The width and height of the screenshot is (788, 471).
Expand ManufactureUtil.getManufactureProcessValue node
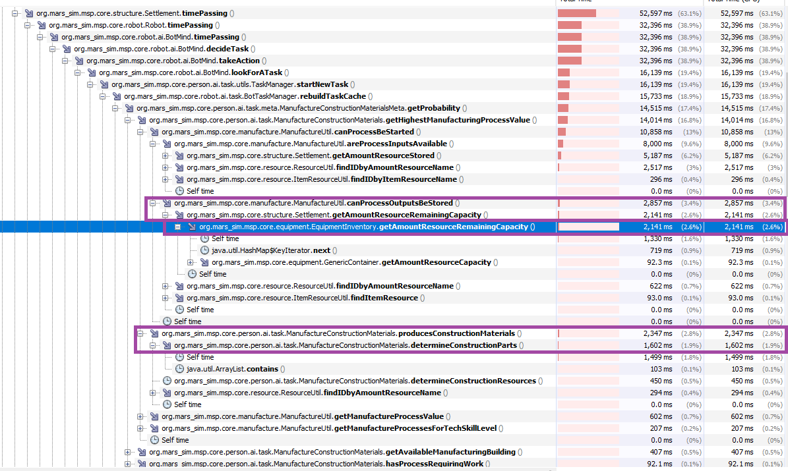click(x=140, y=416)
